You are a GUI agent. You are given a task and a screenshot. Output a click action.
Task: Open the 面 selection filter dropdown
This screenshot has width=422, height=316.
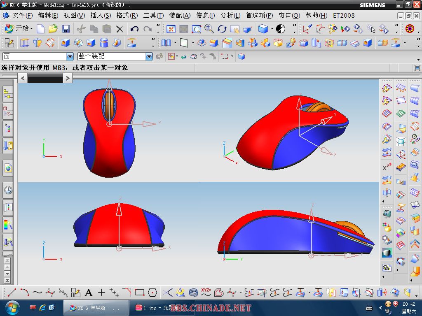click(70, 56)
